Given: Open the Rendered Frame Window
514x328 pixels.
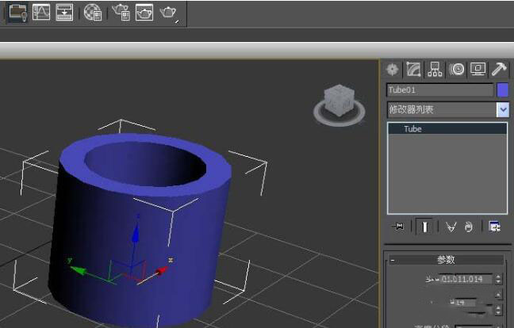Looking at the screenshot, I should pyautogui.click(x=144, y=12).
